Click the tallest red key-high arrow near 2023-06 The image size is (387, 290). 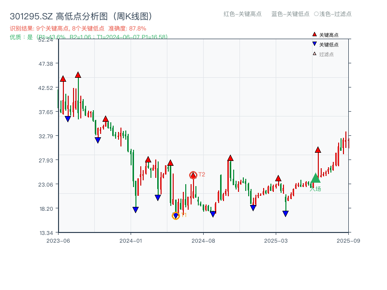click(x=78, y=75)
